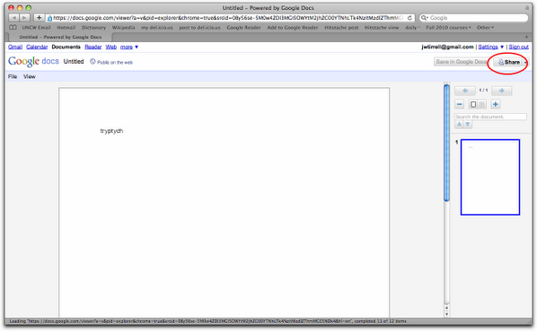This screenshot has height=331, width=537.
Task: Click the Sign out link
Action: point(518,47)
